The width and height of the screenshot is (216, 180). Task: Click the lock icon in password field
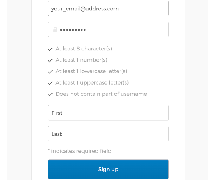[x=55, y=30]
